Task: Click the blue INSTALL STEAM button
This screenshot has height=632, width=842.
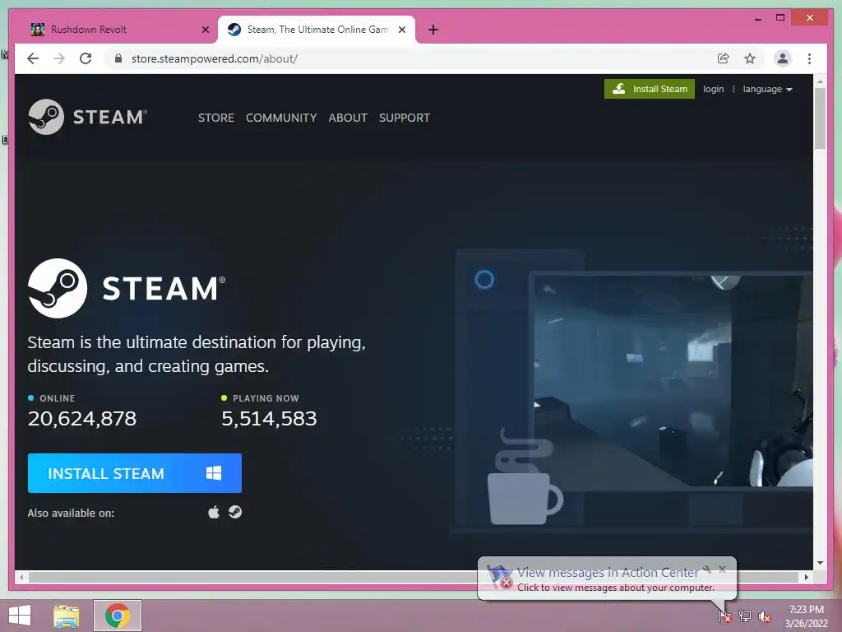Action: (x=135, y=473)
